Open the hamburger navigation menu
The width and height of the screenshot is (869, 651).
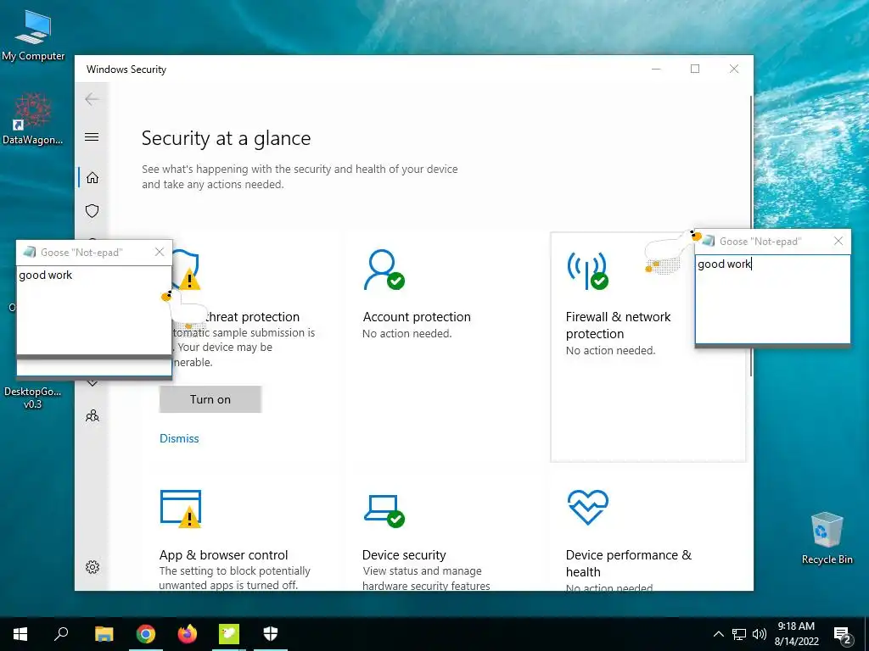click(92, 136)
